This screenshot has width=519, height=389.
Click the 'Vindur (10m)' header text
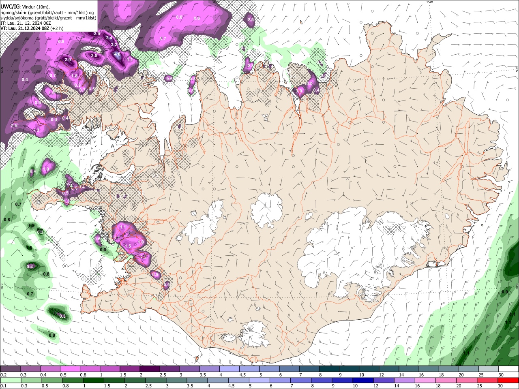point(36,7)
